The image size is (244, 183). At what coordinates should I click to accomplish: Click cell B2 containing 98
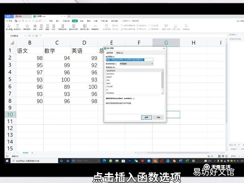30,58
